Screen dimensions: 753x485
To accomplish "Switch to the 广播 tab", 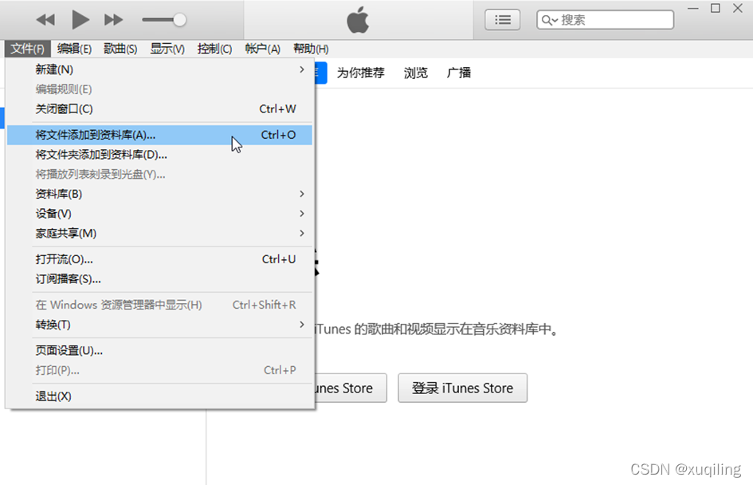I will point(459,73).
